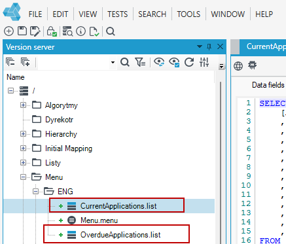286x244 pixels.
Task: Click the chip processor icon
Action: [252, 65]
